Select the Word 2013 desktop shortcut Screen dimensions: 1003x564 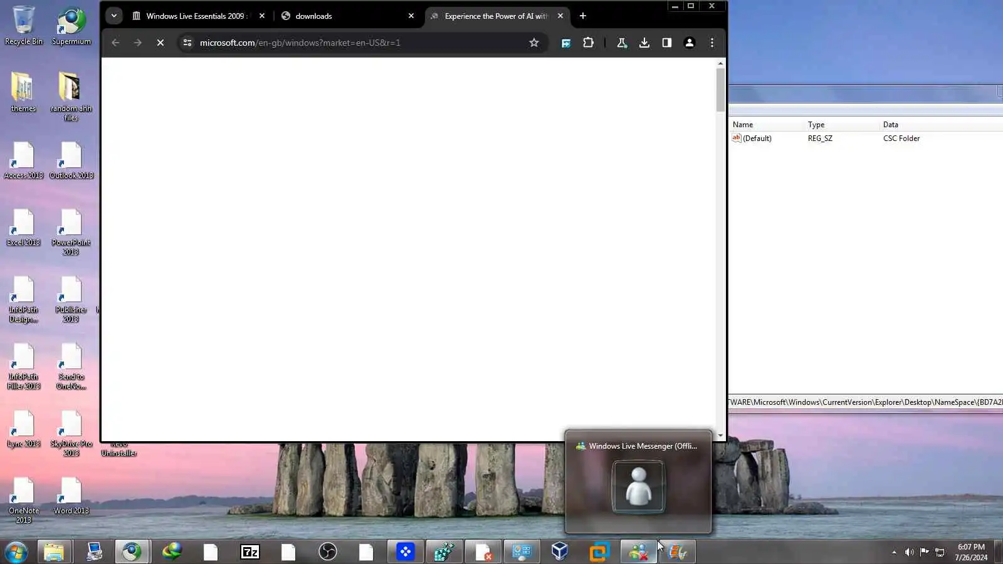(x=71, y=495)
